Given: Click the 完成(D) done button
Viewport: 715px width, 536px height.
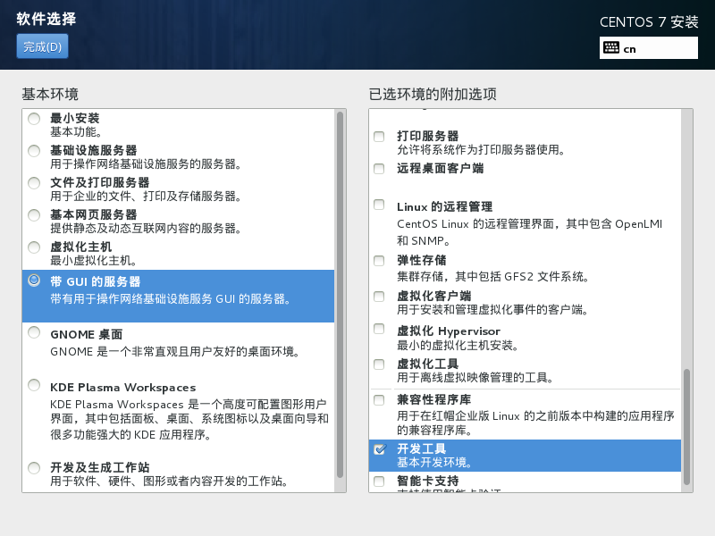Looking at the screenshot, I should [x=42, y=47].
